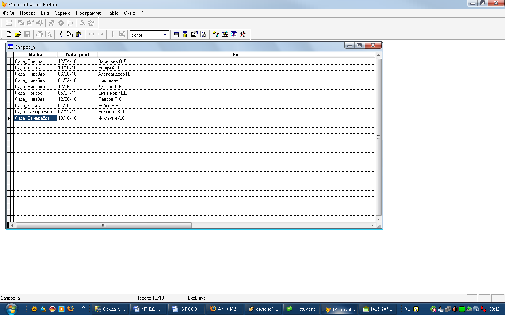Screen dimensions: 505x315
Task: Switch to the КП БД taskbar window
Action: [148, 309]
